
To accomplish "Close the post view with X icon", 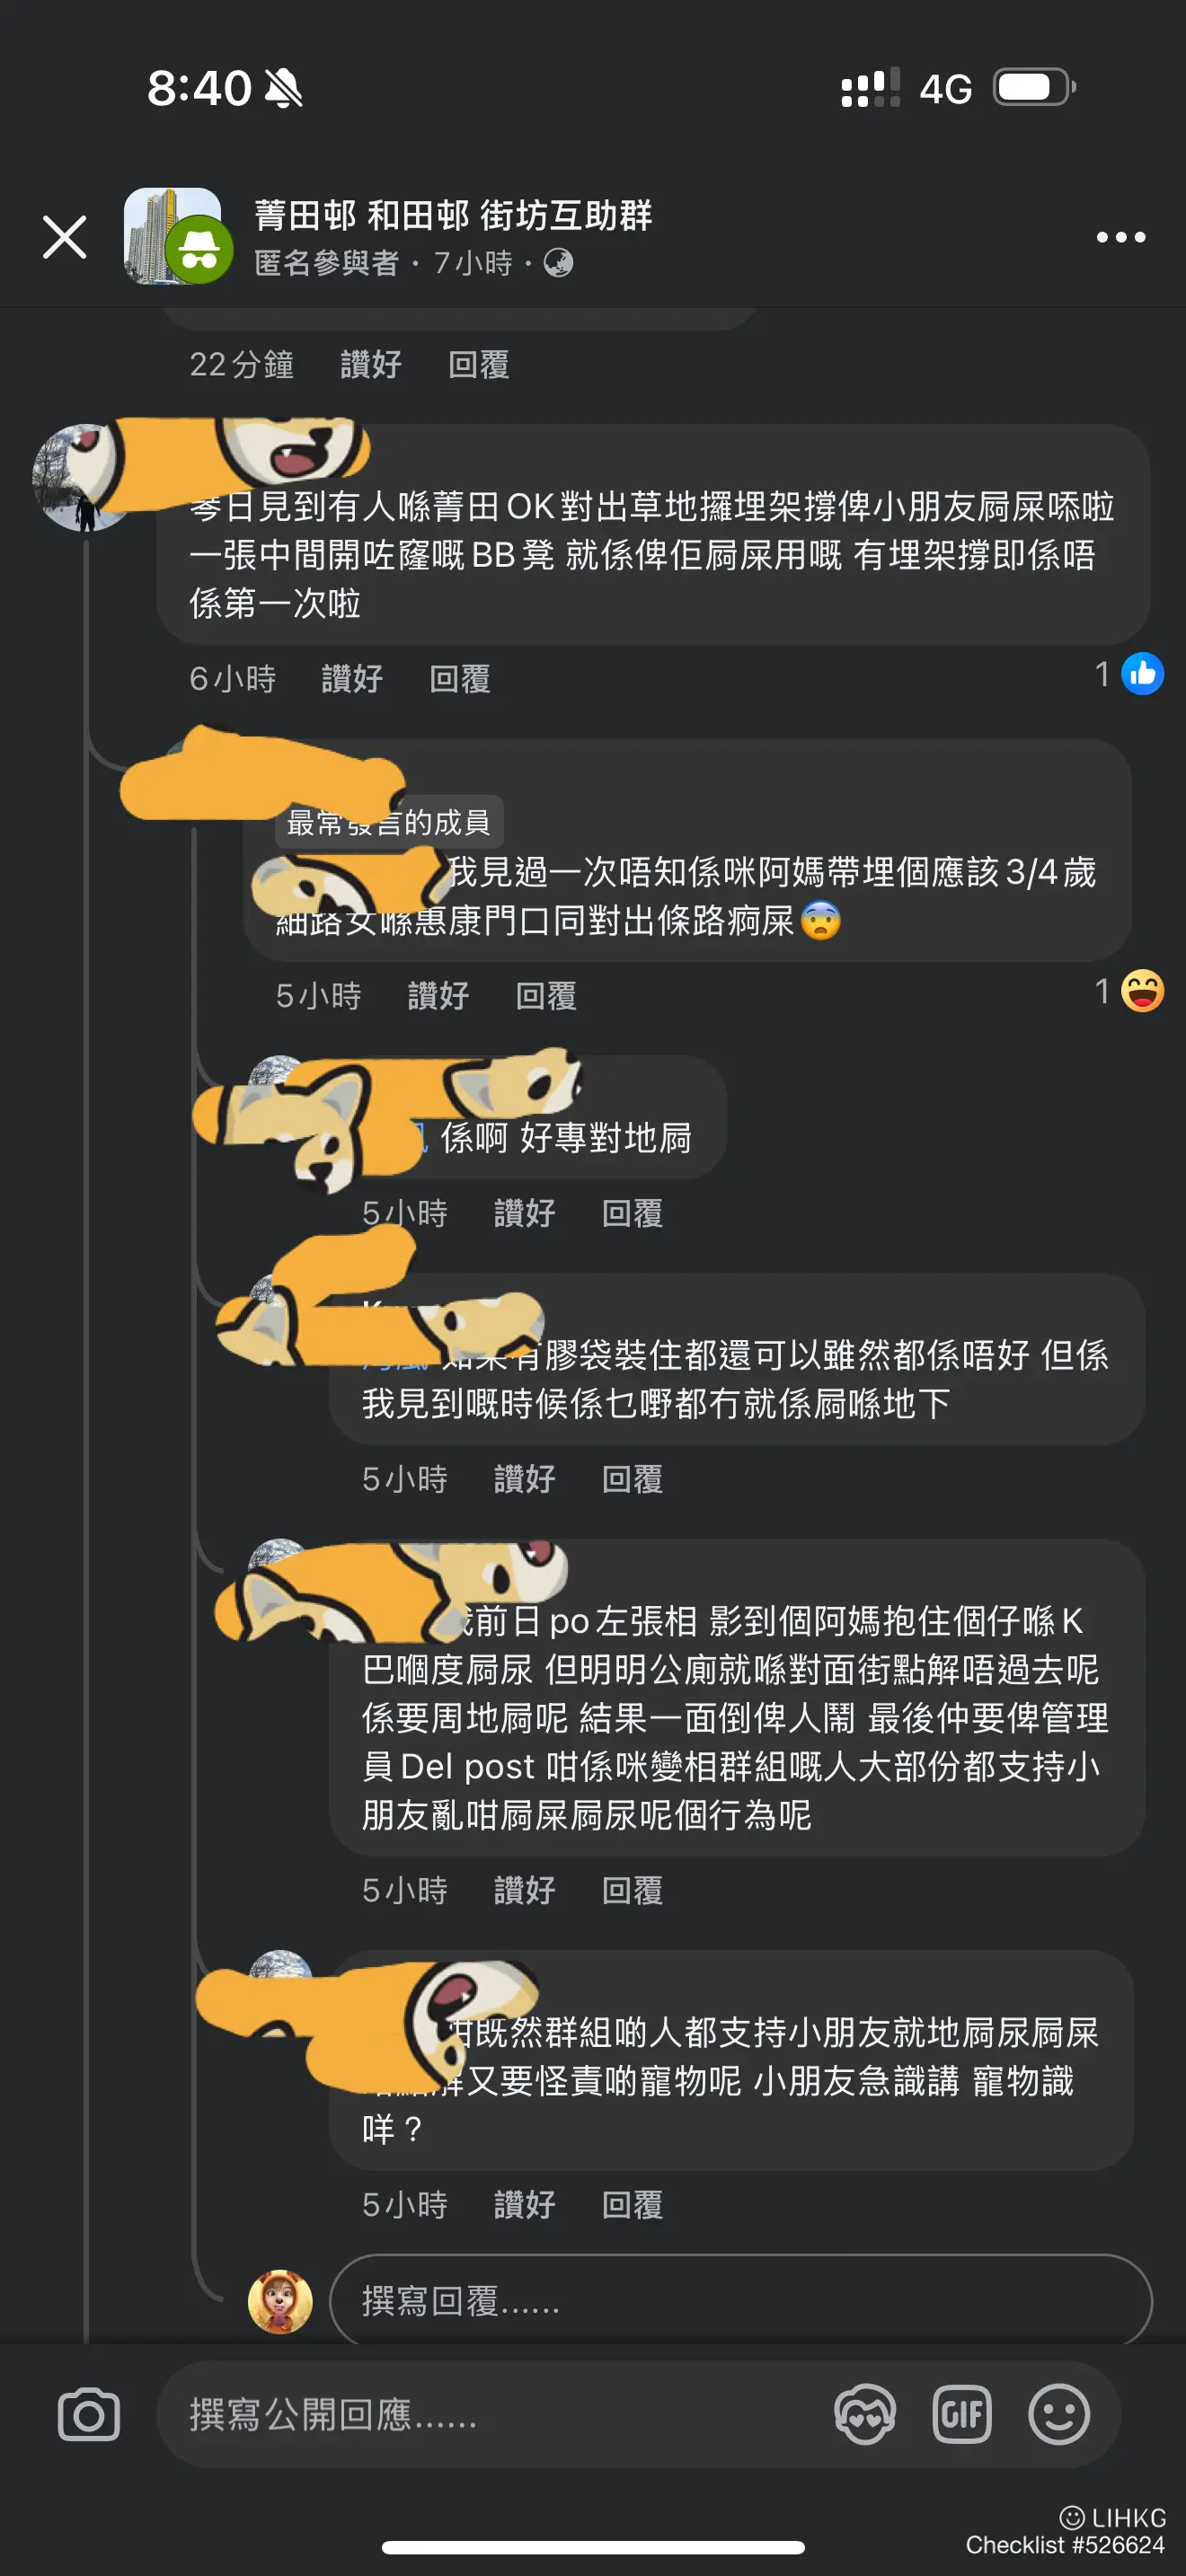I will tap(65, 237).
